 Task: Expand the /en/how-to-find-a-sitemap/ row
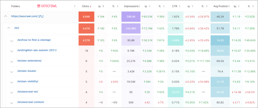(12, 41)
